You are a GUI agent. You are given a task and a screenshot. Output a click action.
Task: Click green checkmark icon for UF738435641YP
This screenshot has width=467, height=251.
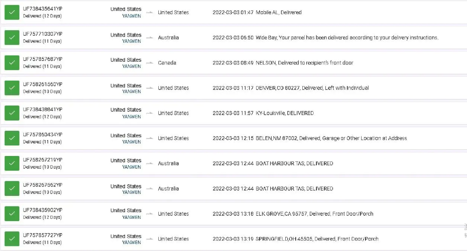point(12,12)
